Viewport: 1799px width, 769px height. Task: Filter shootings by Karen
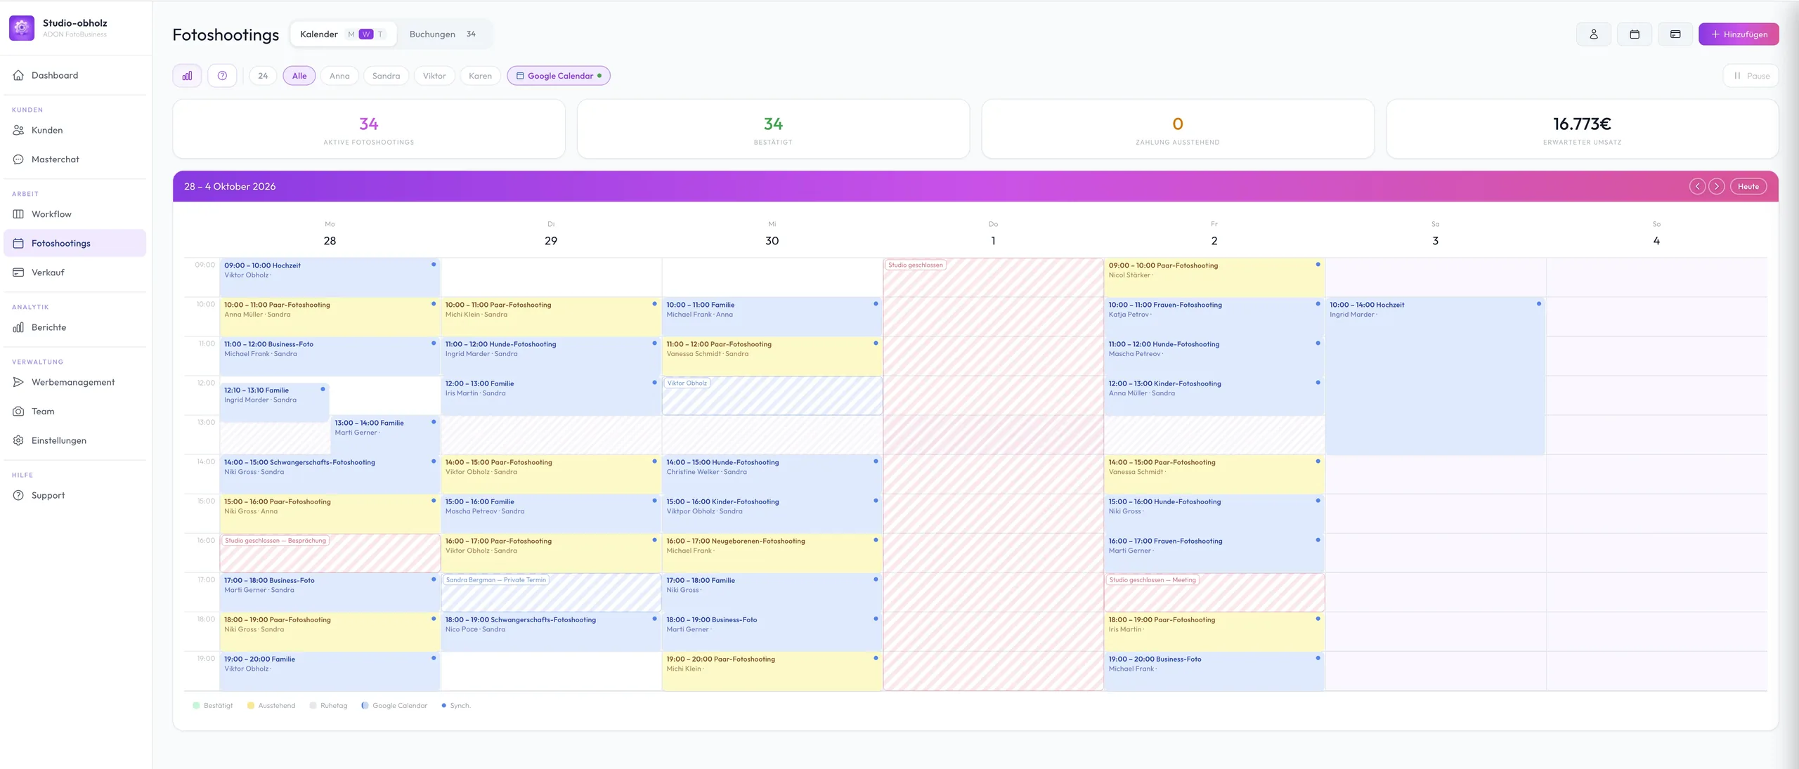480,76
